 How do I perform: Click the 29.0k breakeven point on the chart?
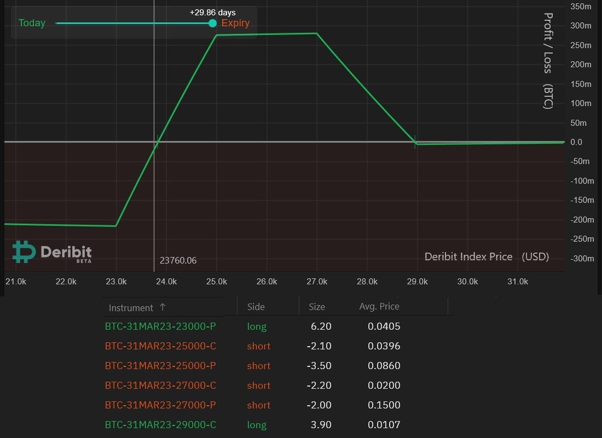(x=415, y=142)
